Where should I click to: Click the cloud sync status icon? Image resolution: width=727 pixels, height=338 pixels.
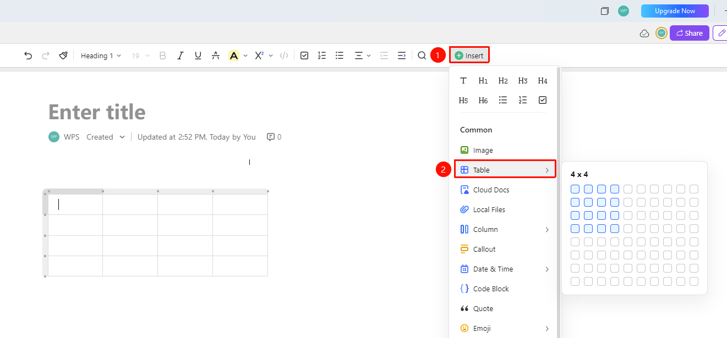tap(644, 34)
